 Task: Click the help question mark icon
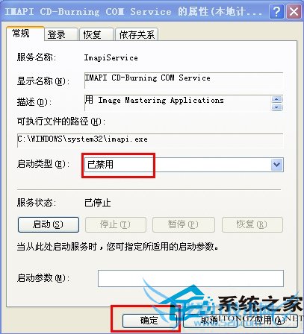276,12
